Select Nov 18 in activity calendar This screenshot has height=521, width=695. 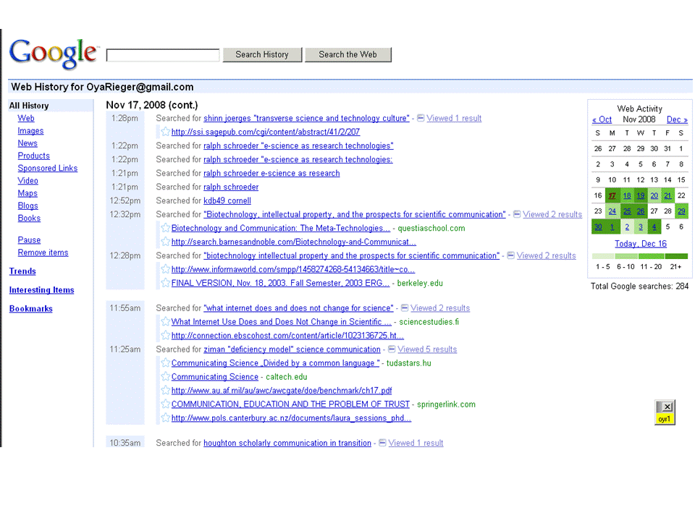click(x=627, y=195)
